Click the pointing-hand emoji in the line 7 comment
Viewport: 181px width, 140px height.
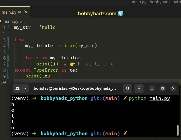(x=72, y=64)
